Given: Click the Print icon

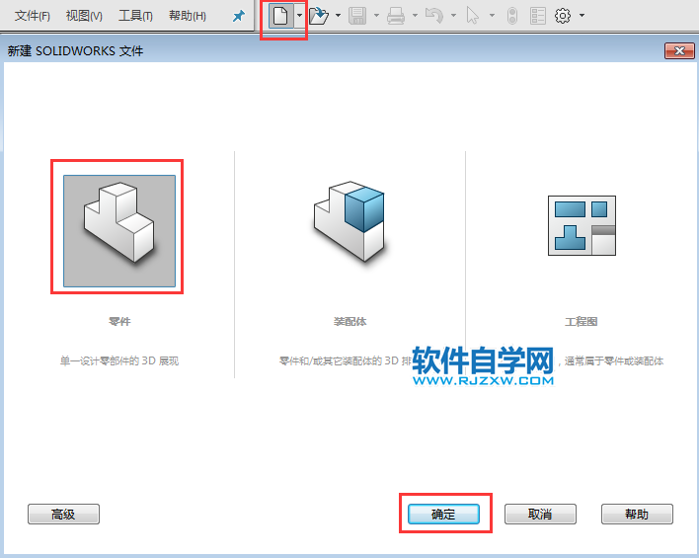Looking at the screenshot, I should click(x=396, y=16).
